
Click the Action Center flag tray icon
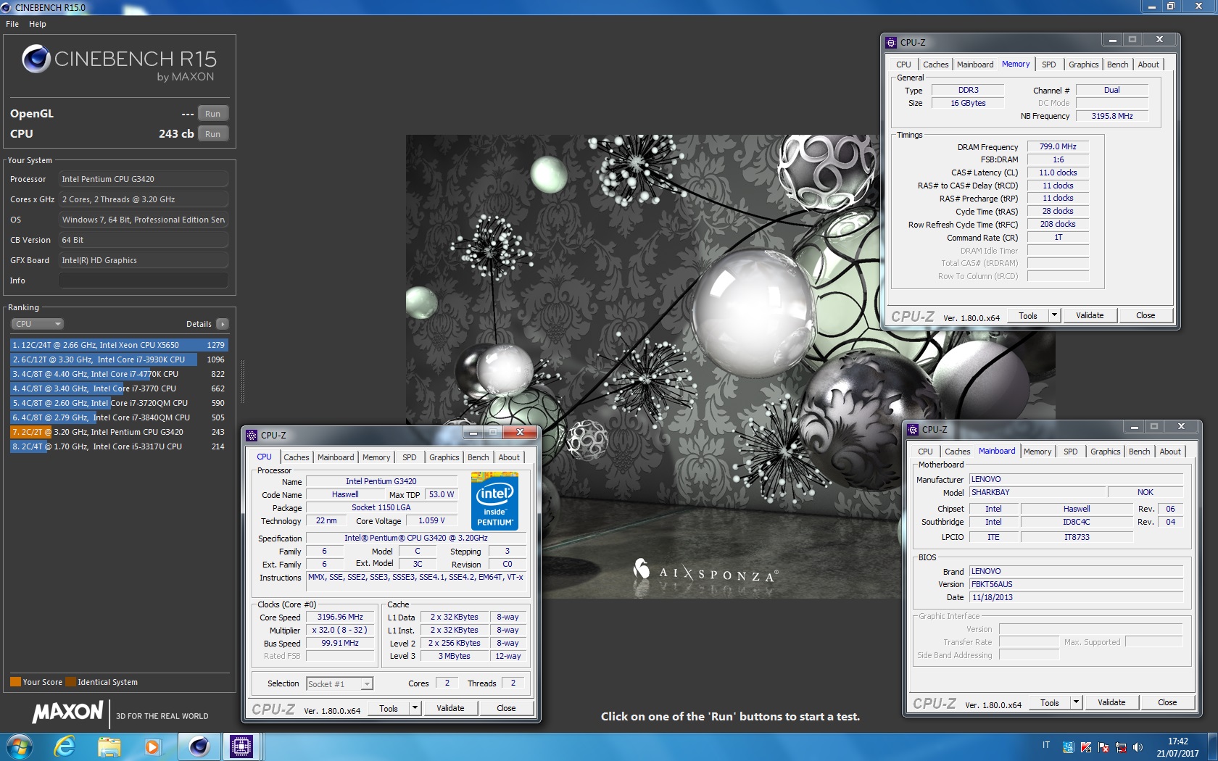(1103, 747)
